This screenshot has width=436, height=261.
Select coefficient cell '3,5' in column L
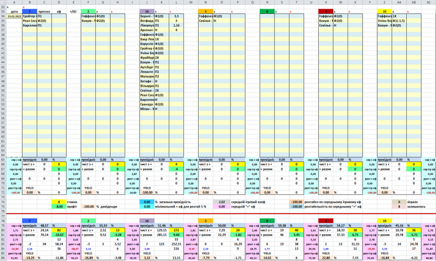tap(176, 16)
